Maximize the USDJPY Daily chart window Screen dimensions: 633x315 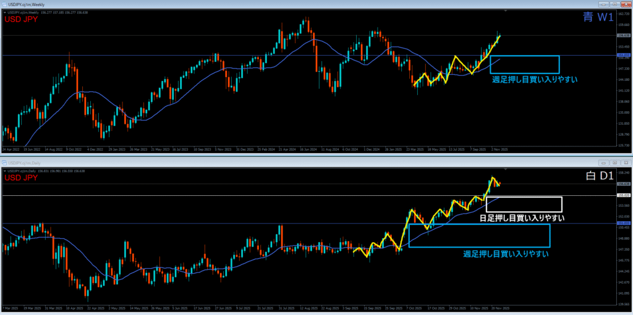click(x=616, y=162)
